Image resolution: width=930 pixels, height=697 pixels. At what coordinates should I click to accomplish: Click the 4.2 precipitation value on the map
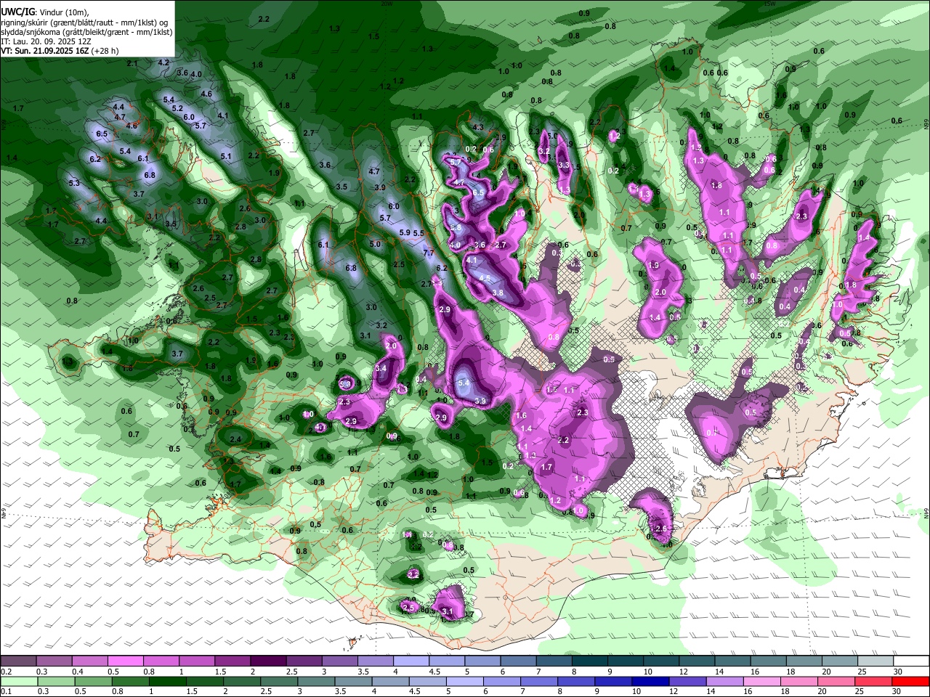[x=163, y=62]
